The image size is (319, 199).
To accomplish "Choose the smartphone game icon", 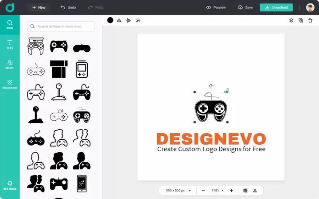I will tap(82, 184).
